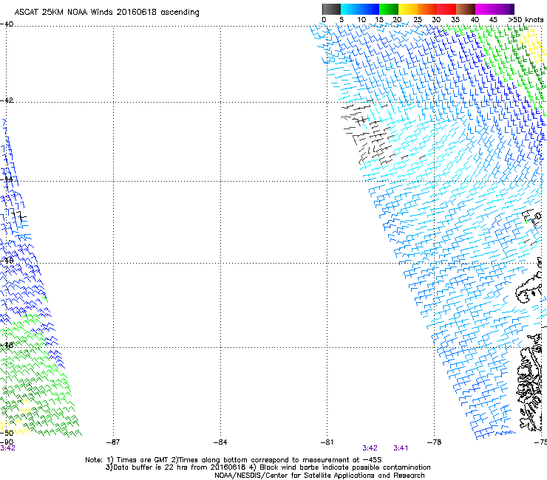
Task: Click the '-84' longitude axis label
Action: point(220,442)
